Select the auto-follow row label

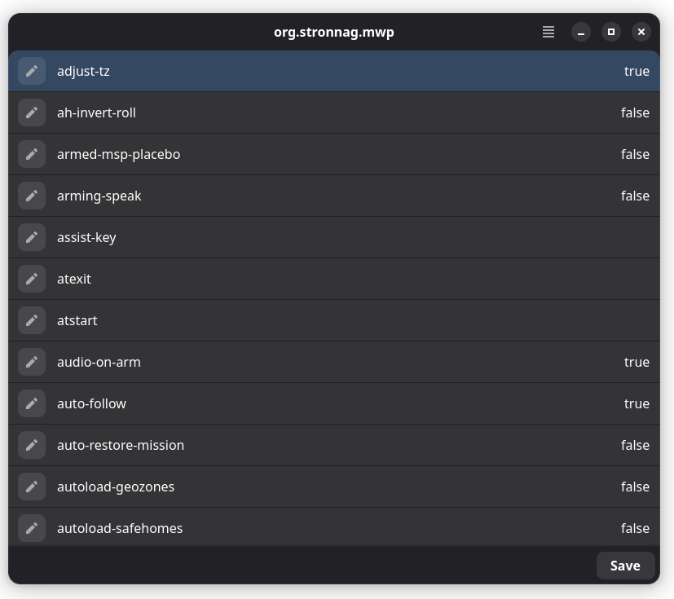click(91, 404)
